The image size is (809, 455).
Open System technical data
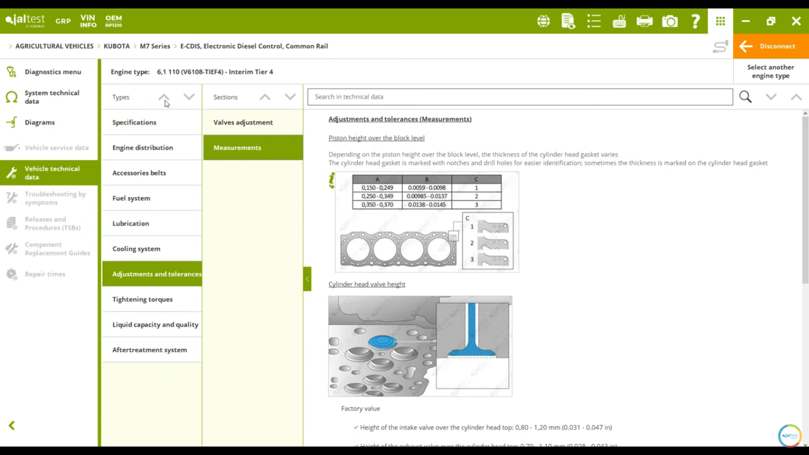(x=50, y=97)
